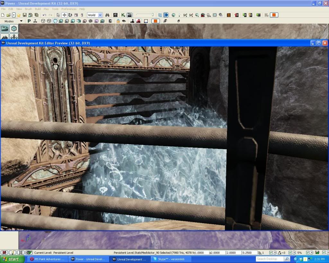329x263 pixels.
Task: Toggle the rotation snap checkbox
Action: pyautogui.click(x=290, y=253)
